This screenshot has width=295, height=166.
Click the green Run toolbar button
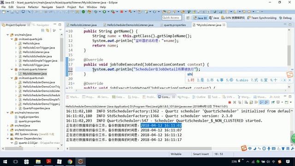(x=104, y=12)
